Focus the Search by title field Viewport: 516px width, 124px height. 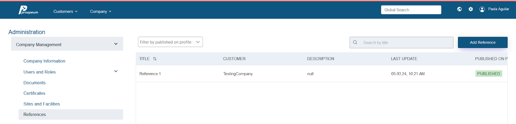point(401,43)
